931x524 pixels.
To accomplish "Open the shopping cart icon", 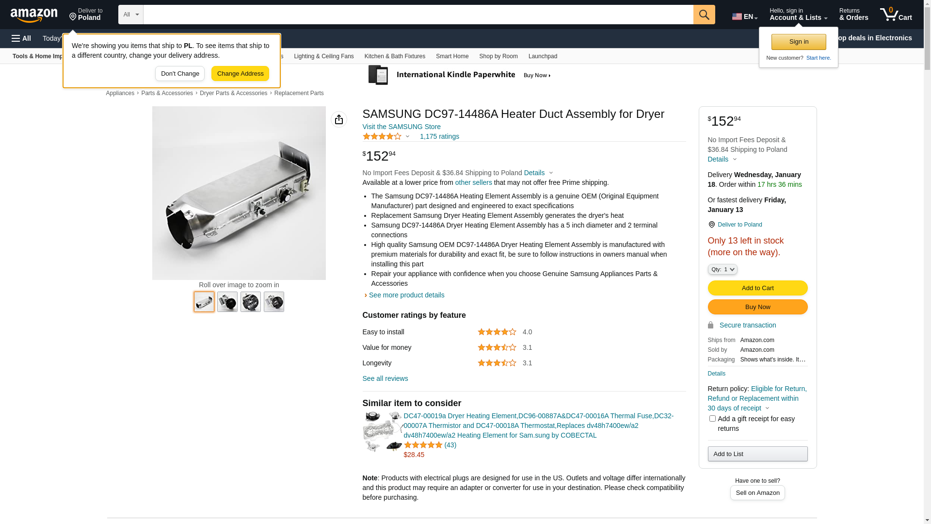I will point(895,15).
